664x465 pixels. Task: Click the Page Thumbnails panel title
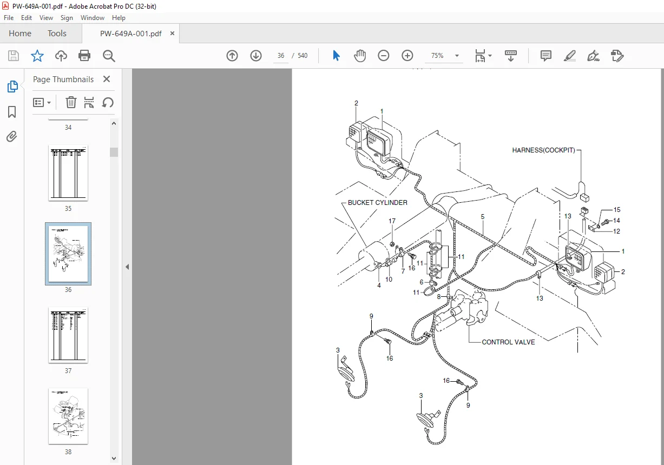tap(63, 79)
